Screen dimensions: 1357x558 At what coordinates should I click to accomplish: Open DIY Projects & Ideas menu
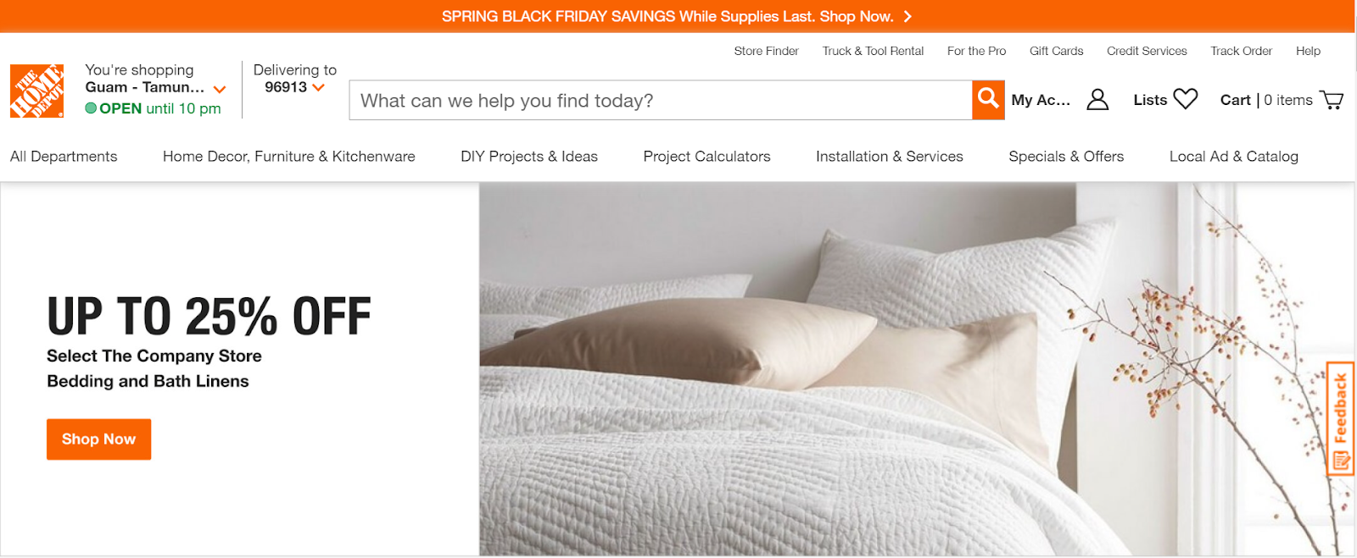(x=529, y=157)
